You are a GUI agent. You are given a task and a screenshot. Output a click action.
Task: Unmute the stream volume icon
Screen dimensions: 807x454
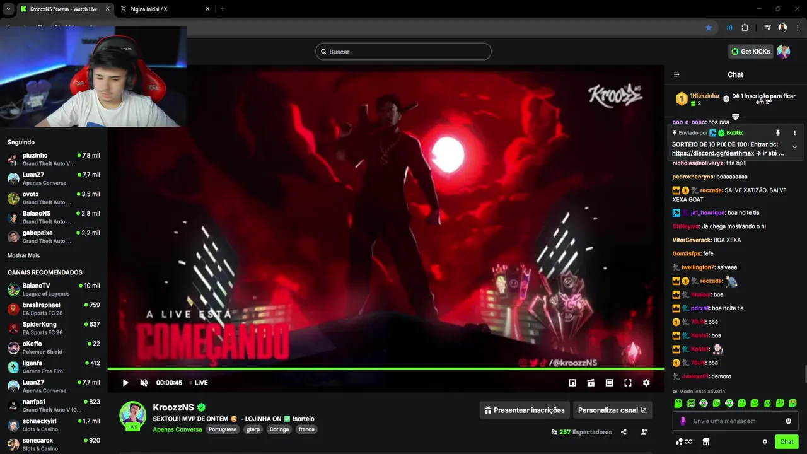[144, 383]
